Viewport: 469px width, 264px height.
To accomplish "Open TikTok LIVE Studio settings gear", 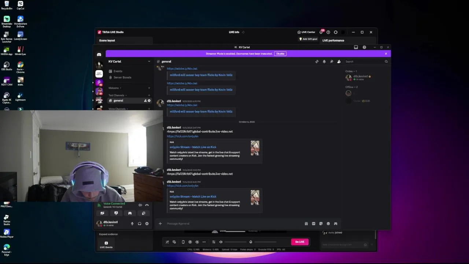I will (x=336, y=32).
